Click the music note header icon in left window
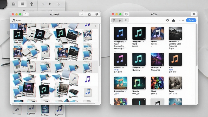Screen dimensions: 208x117 [x=14, y=21]
